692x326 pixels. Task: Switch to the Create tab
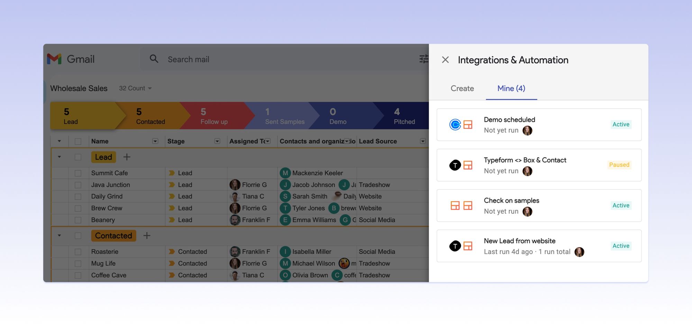pos(462,89)
